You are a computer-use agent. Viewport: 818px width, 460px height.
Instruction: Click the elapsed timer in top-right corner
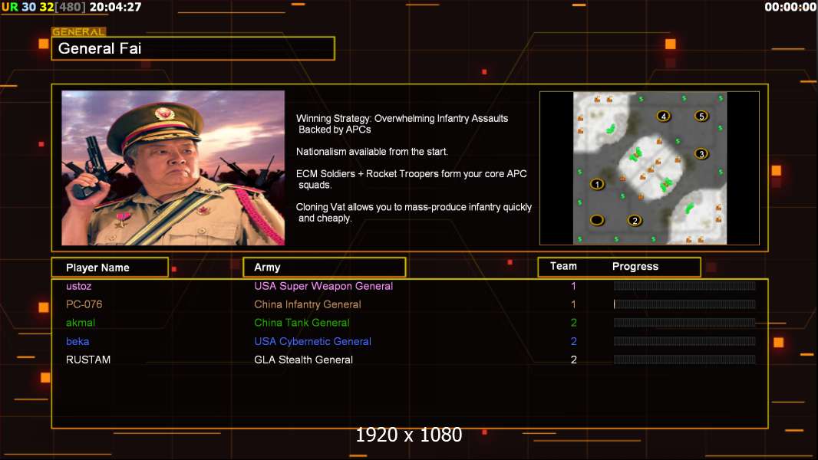pos(790,7)
